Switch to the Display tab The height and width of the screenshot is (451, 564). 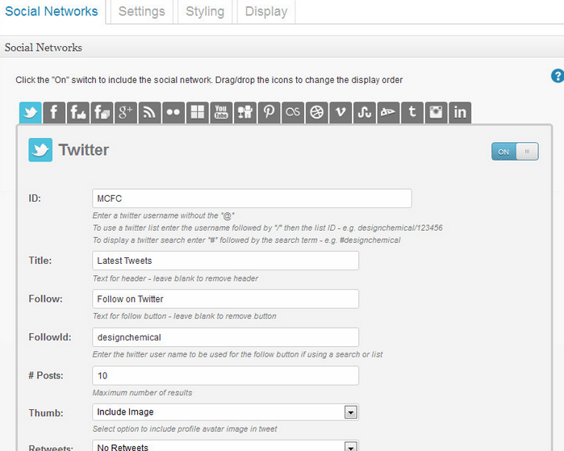point(266,11)
